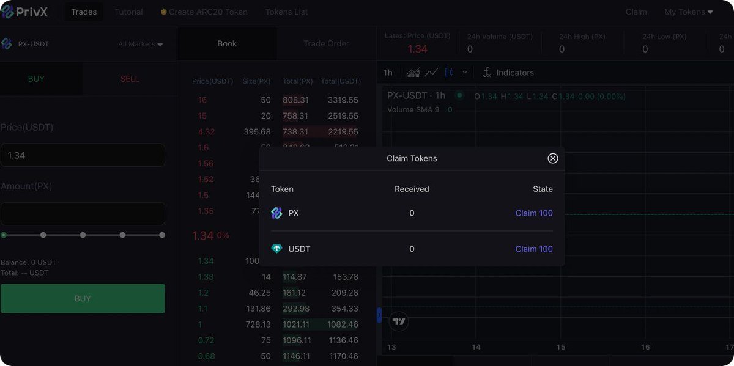The width and height of the screenshot is (734, 366).
Task: Select the sell order at price 16
Action: [x=277, y=100]
